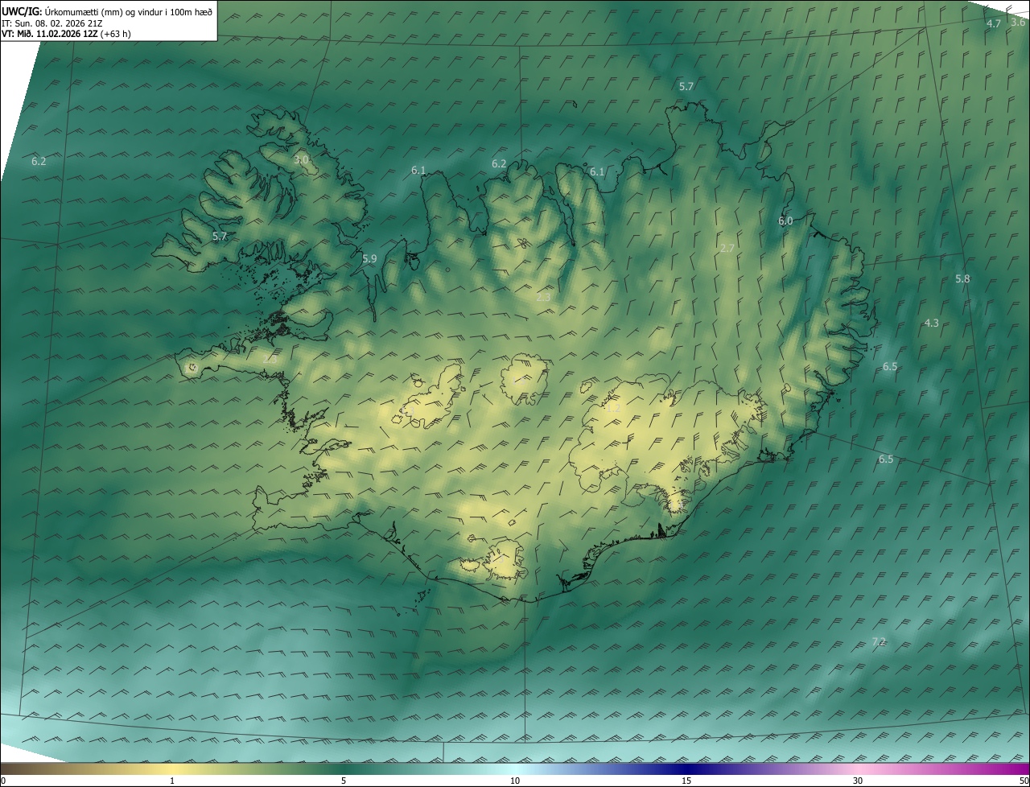Click the 30 tick on the color scale
1030x787 pixels.
[x=858, y=781]
